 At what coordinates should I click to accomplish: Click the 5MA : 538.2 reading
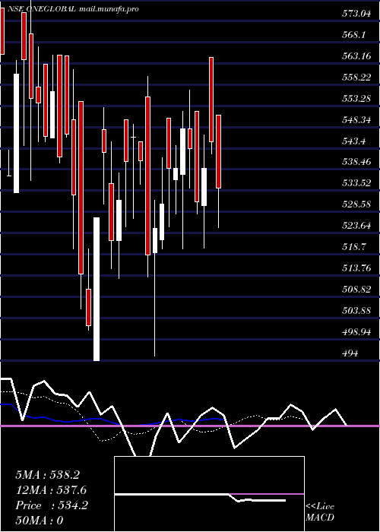click(x=47, y=475)
